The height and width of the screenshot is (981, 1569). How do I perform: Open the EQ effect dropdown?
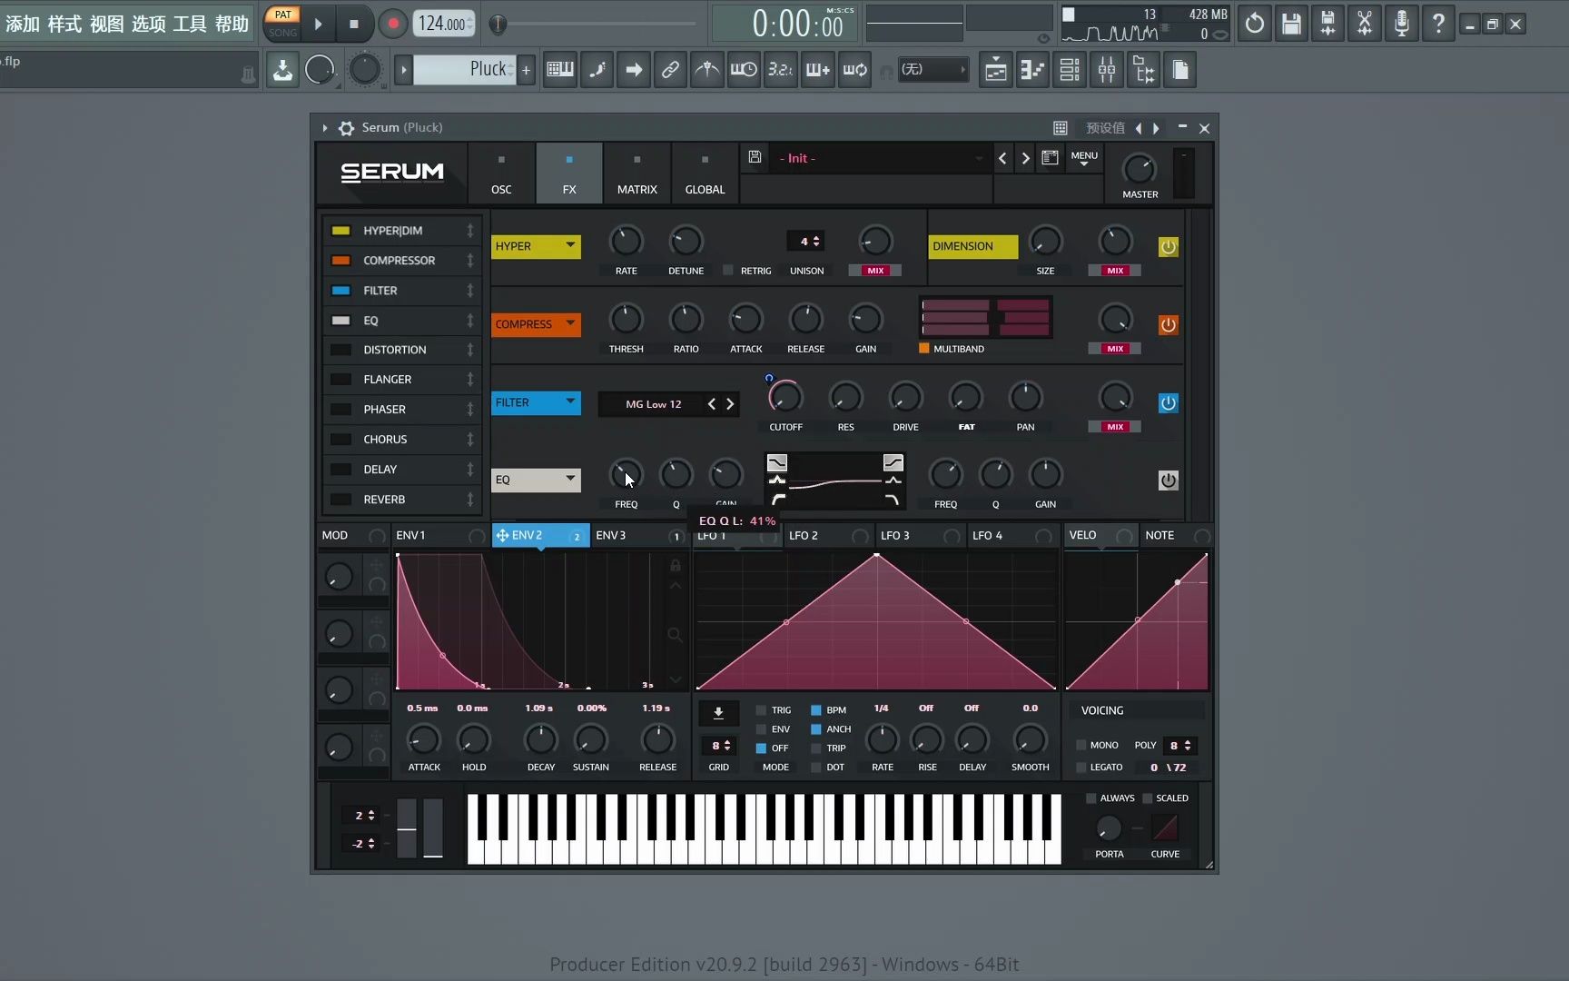536,480
